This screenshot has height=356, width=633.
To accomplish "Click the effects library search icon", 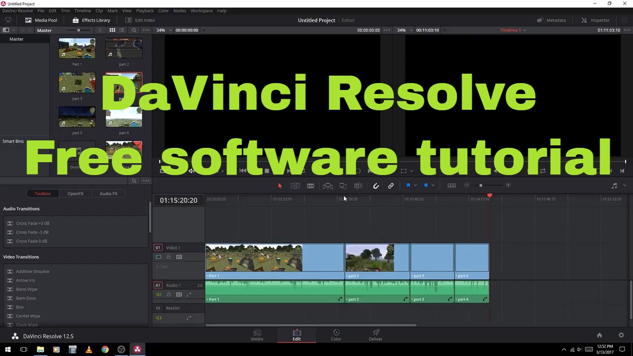I will (x=134, y=181).
